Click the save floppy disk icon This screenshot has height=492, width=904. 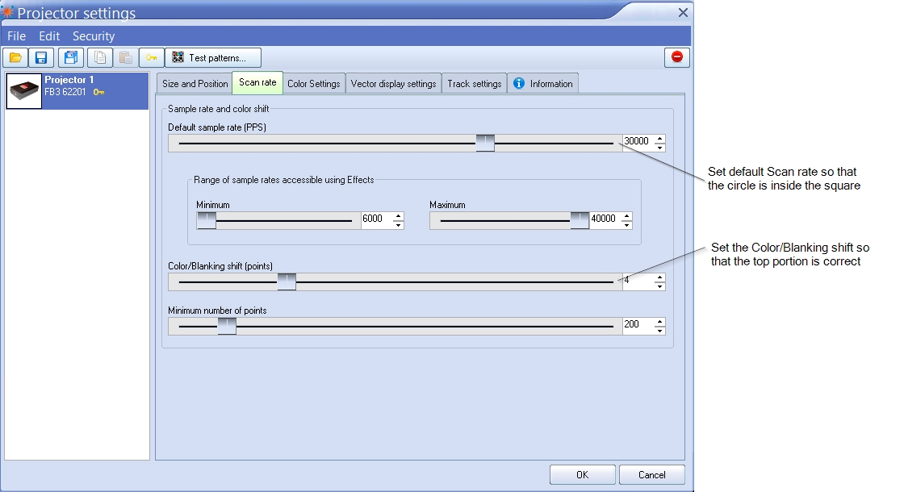pos(41,57)
